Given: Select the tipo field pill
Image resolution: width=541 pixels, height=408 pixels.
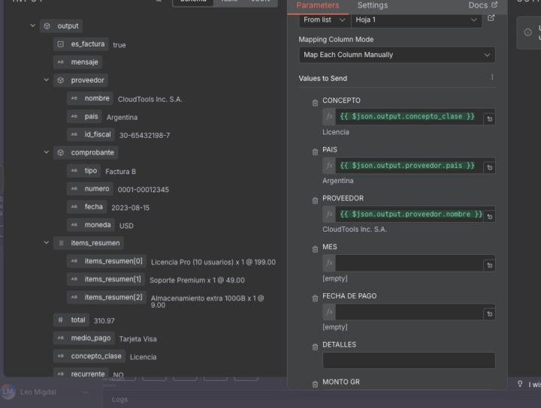Looking at the screenshot, I should [84, 170].
